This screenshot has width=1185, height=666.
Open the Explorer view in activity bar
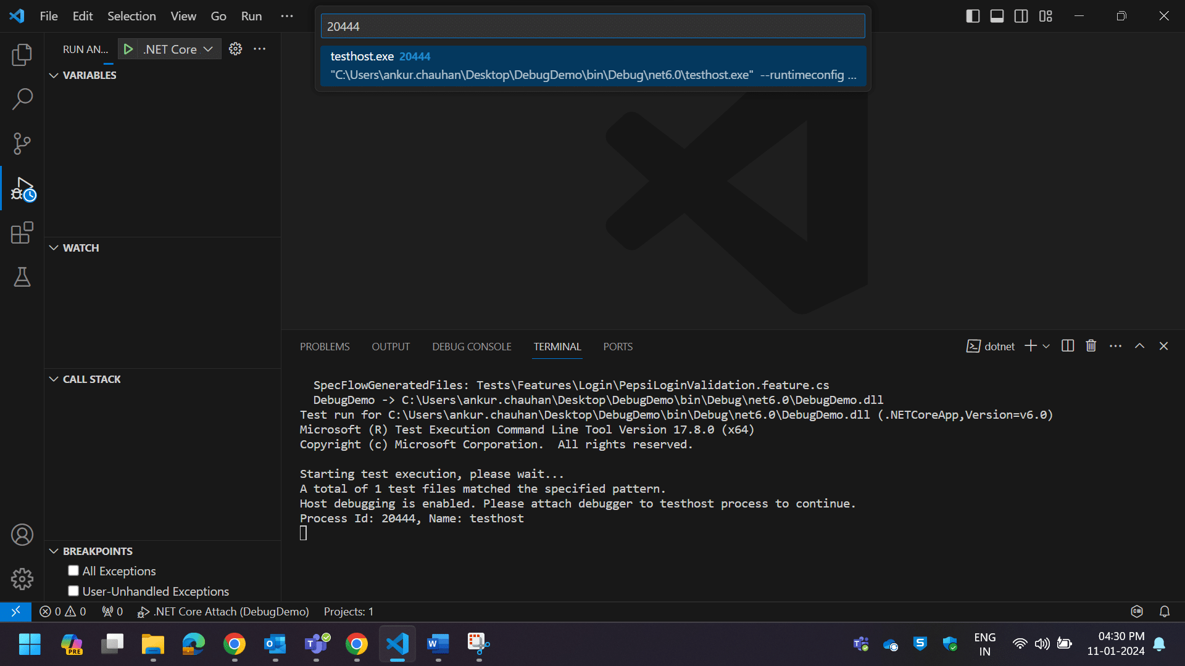pos(22,55)
